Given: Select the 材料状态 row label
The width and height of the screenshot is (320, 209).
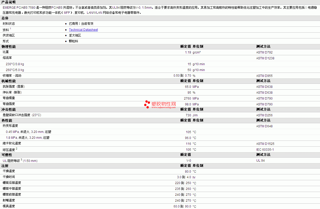Looking at the screenshot, I should point(9,24).
